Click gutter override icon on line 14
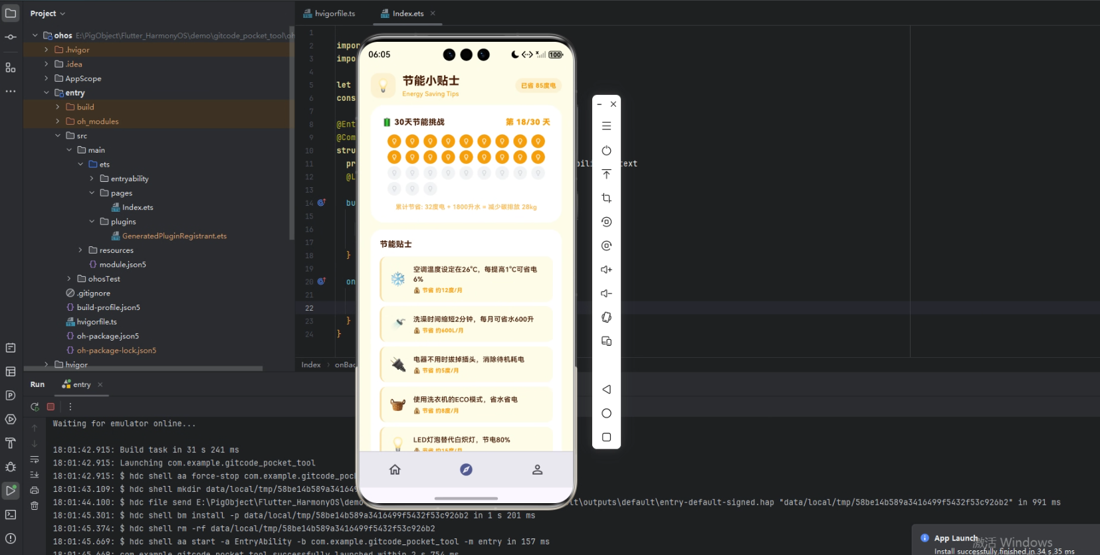 point(321,202)
